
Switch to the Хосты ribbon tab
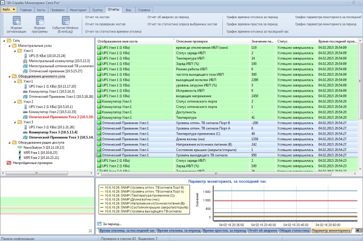pyautogui.click(x=41, y=10)
